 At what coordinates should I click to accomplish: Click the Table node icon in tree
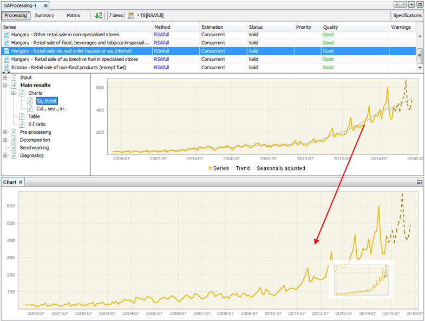click(22, 116)
